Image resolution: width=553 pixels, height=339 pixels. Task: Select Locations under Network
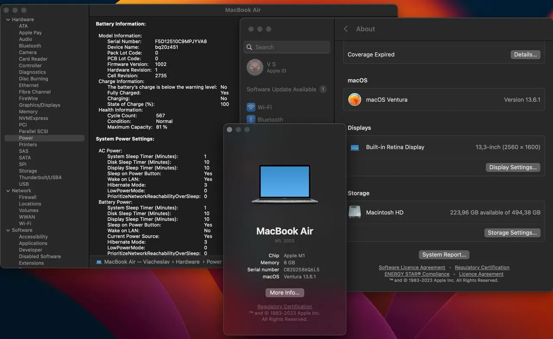click(x=30, y=204)
